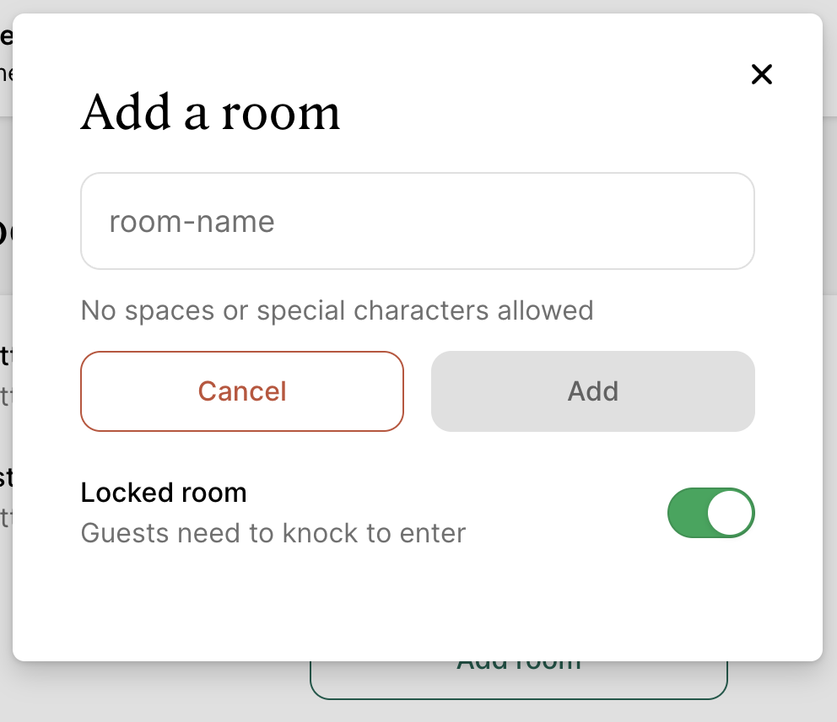Disable the Locked room toggle
Screen dimensions: 837x722
coord(710,513)
